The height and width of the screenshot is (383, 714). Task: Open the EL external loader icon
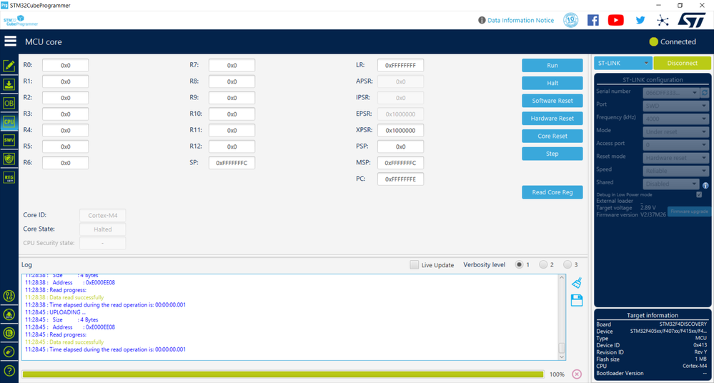[9, 334]
